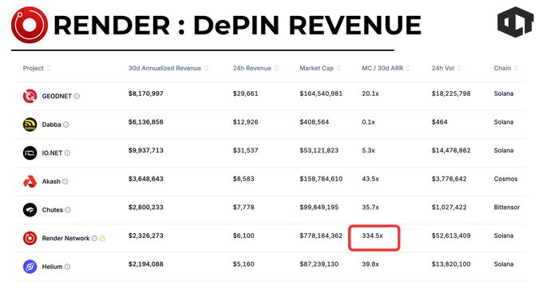Image resolution: width=542 pixels, height=305 pixels.
Task: Sort by 24h Vol column arrows
Action: coord(460,68)
